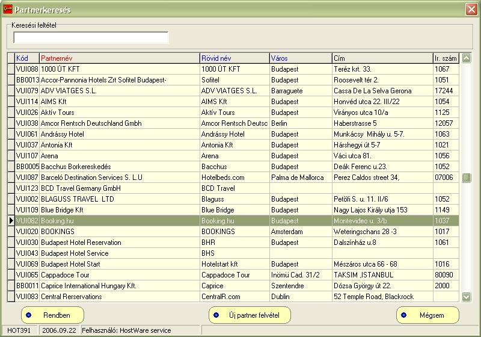Click address Haberstrasse 5
This screenshot has height=337, width=481.
355,123
